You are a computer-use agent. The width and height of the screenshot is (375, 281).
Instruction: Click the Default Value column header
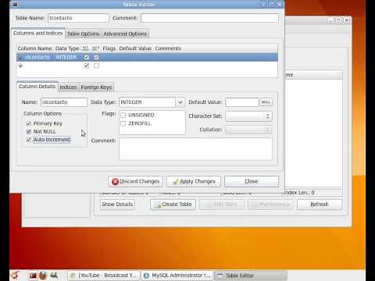pyautogui.click(x=135, y=48)
